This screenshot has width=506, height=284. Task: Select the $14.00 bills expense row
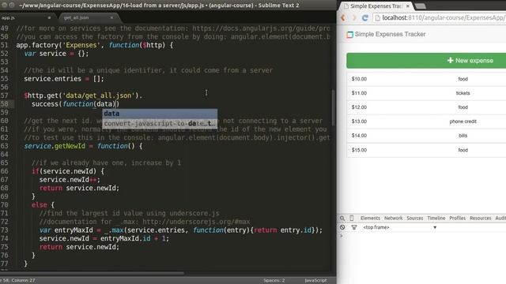(426, 136)
